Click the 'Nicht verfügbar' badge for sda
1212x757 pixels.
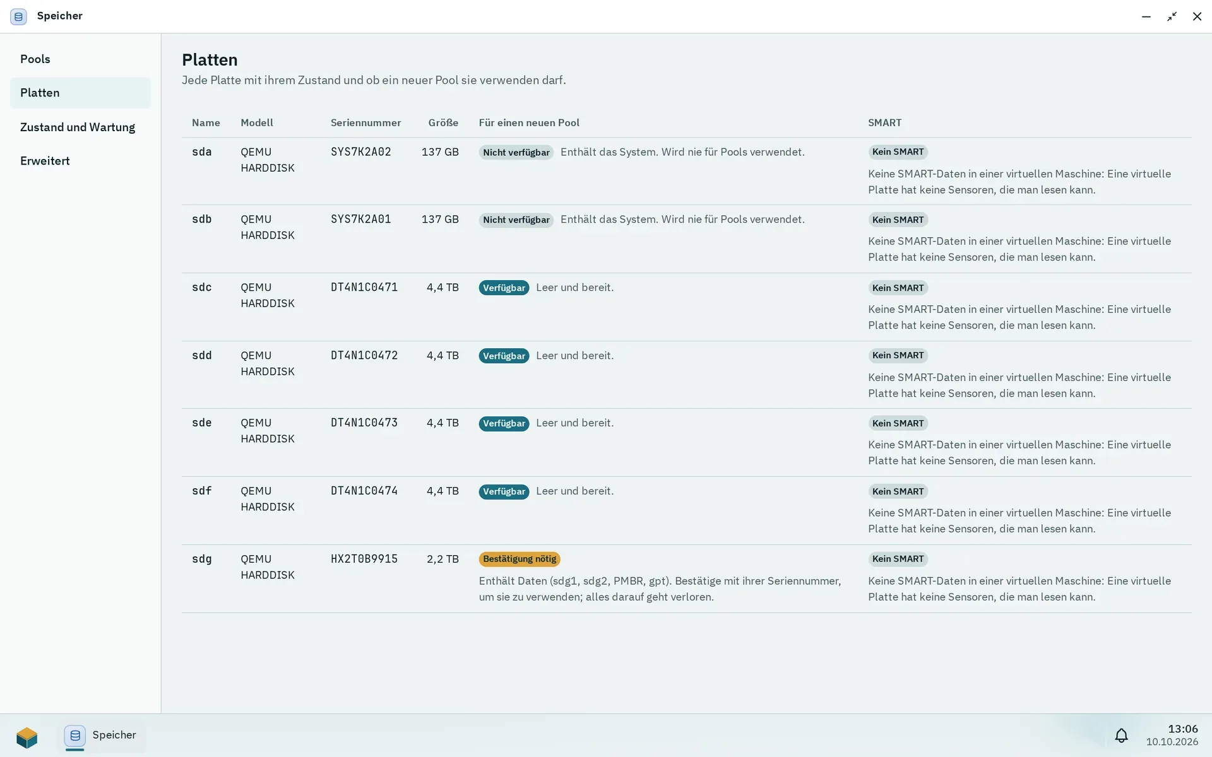(x=516, y=153)
